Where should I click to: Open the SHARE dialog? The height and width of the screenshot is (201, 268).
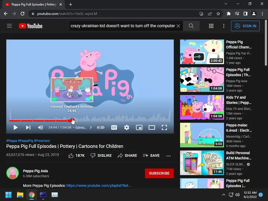[127, 155]
